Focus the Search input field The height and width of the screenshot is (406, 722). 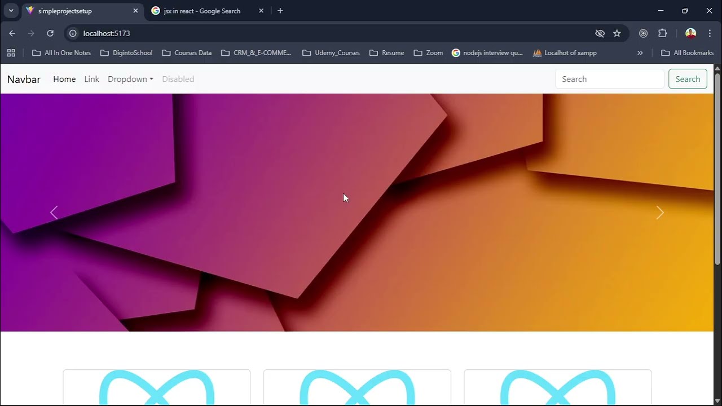(x=610, y=79)
